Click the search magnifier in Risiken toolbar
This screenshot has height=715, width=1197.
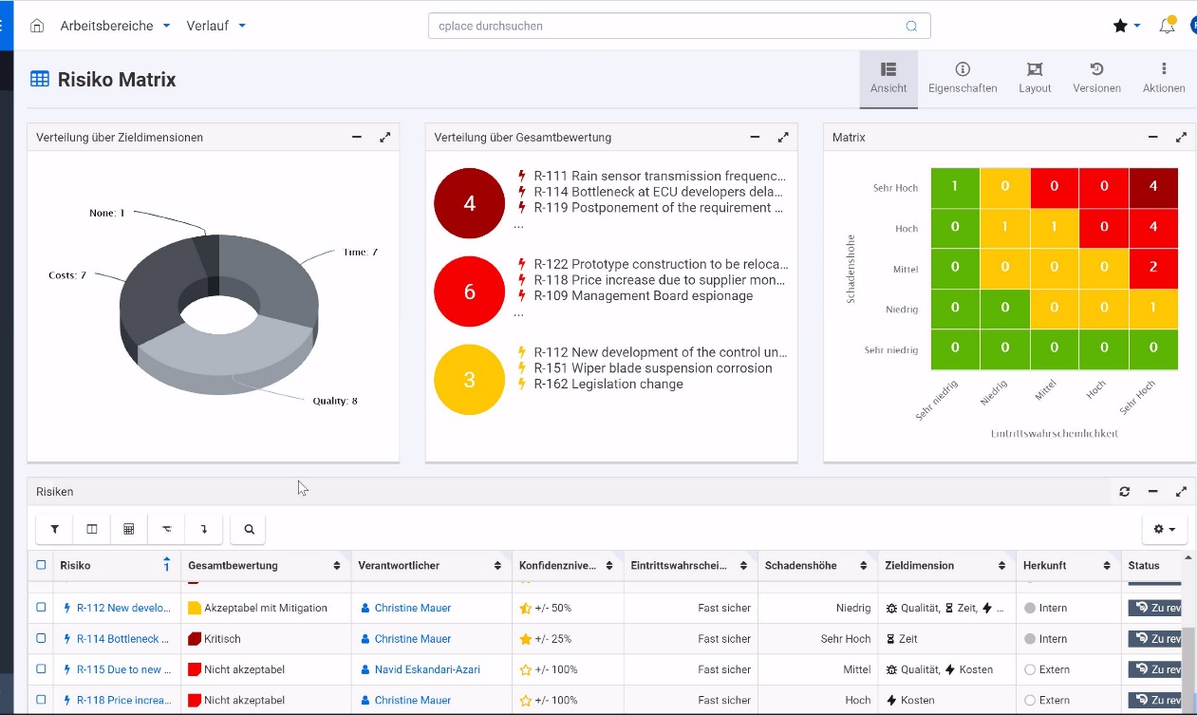pos(249,529)
